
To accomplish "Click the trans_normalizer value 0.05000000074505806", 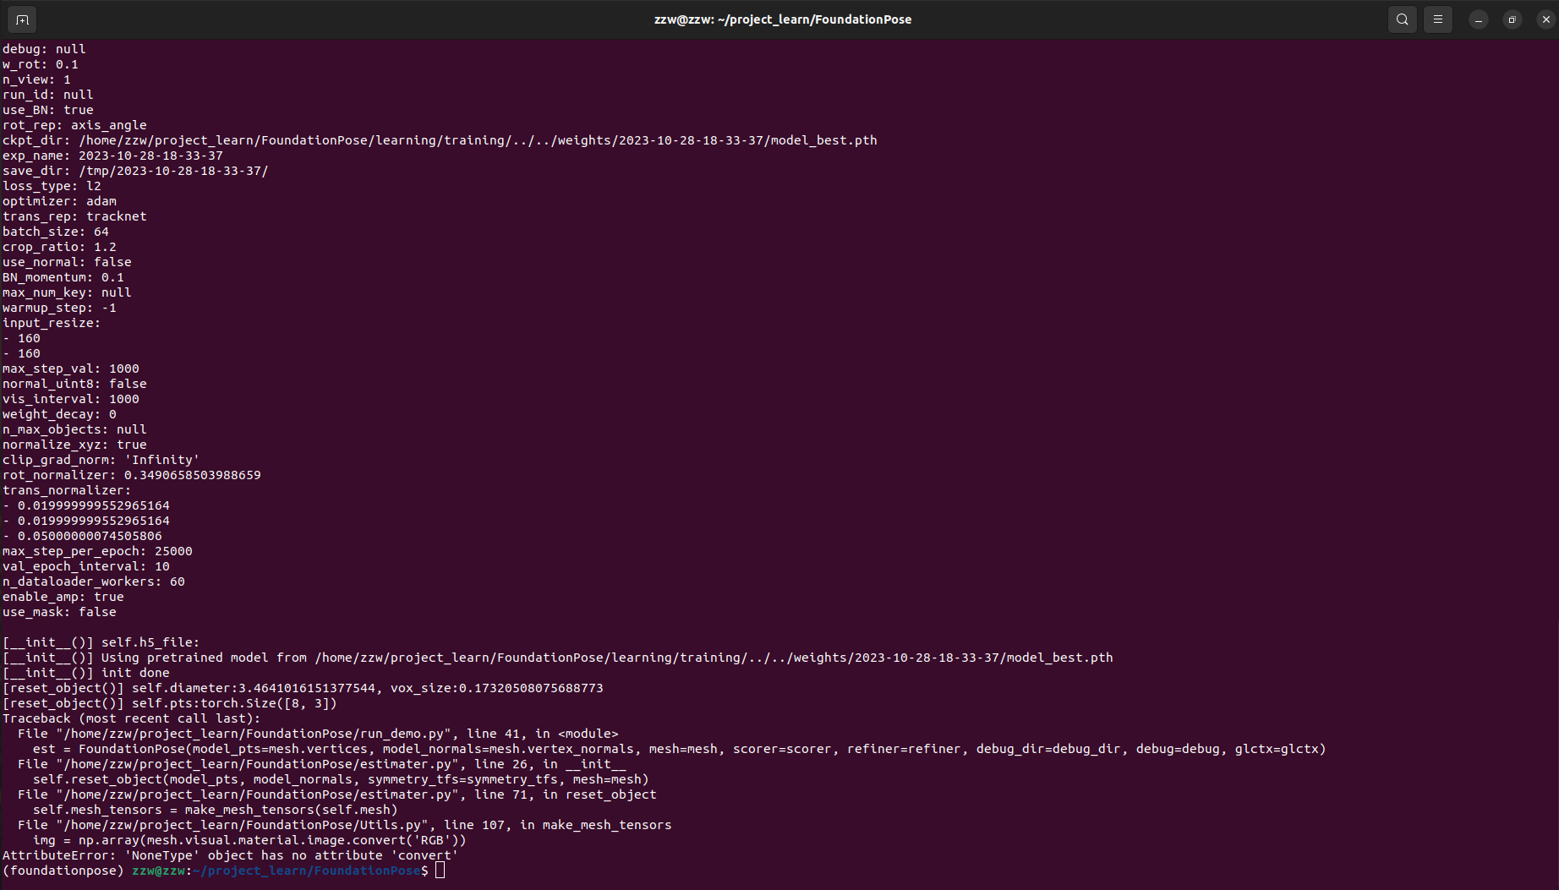I will click(x=90, y=536).
